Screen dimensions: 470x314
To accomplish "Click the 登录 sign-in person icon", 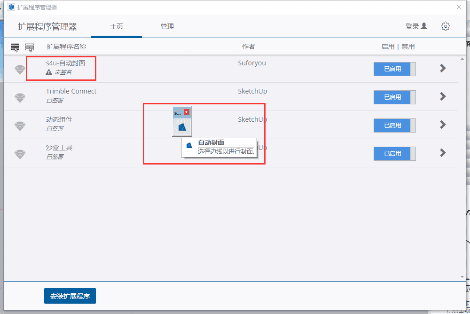I will point(424,26).
